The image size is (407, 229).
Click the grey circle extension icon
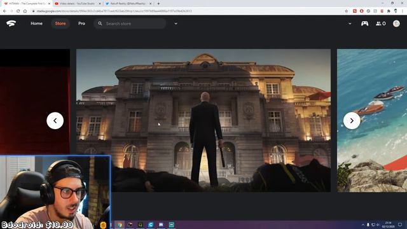pyautogui.click(x=368, y=11)
